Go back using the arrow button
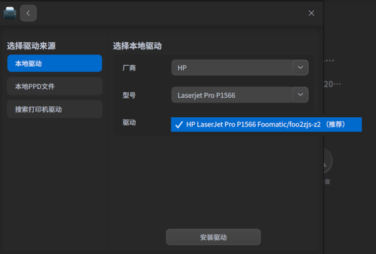The height and width of the screenshot is (254, 376). point(28,13)
